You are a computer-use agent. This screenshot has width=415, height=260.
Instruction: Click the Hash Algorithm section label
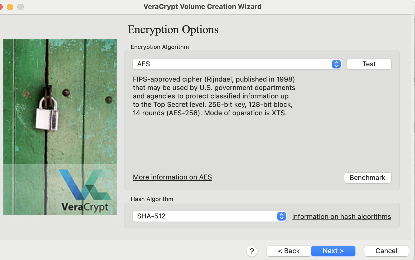coord(152,199)
